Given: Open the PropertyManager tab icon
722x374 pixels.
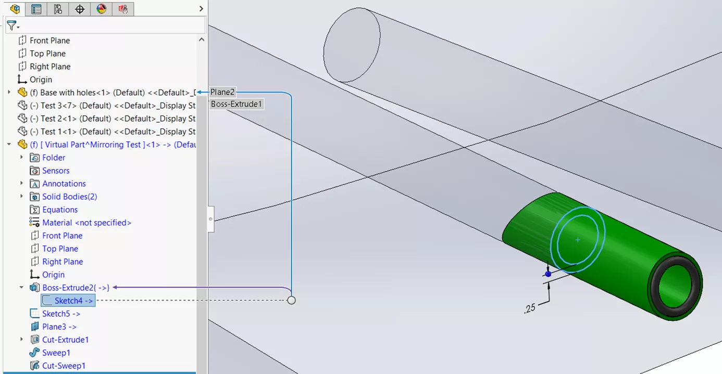Looking at the screenshot, I should pyautogui.click(x=36, y=9).
